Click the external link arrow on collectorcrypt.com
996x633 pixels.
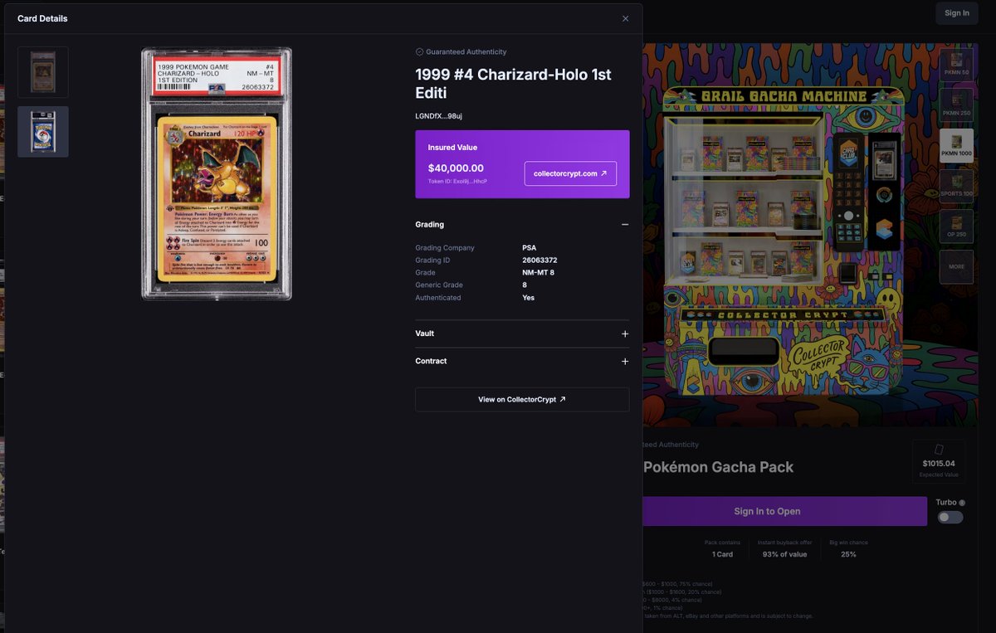(x=604, y=174)
